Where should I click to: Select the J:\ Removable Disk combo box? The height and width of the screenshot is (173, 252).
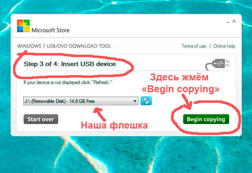pos(81,101)
